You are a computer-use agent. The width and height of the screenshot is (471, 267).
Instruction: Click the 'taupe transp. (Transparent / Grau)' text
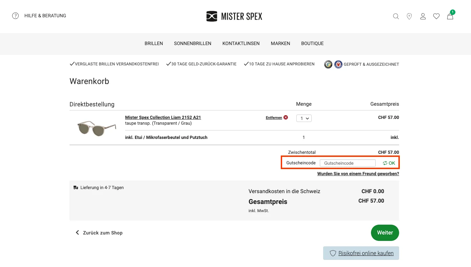click(158, 123)
